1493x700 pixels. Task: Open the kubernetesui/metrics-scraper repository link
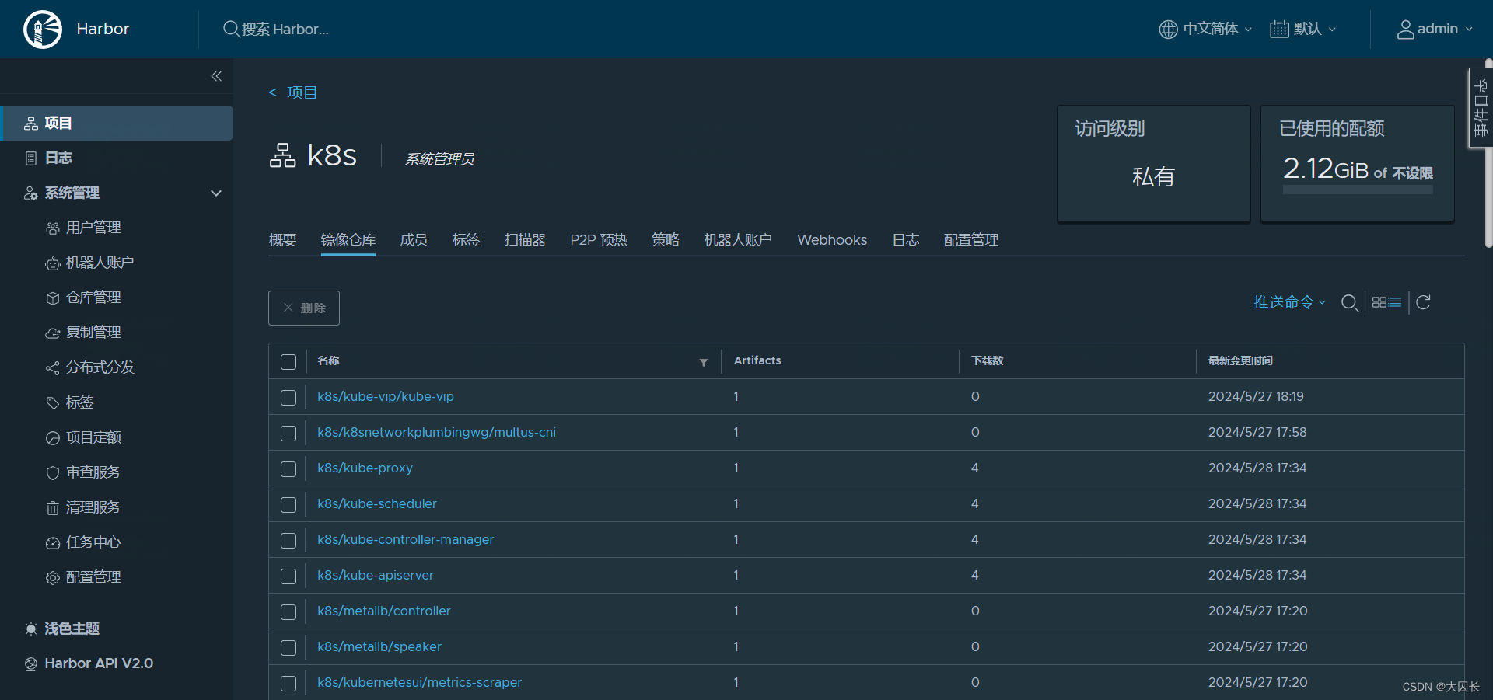(419, 683)
